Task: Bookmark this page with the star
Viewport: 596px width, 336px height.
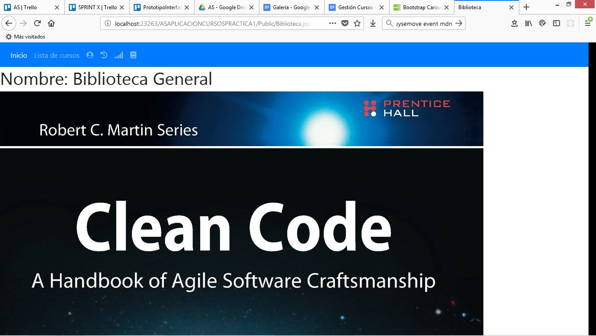Action: click(357, 23)
